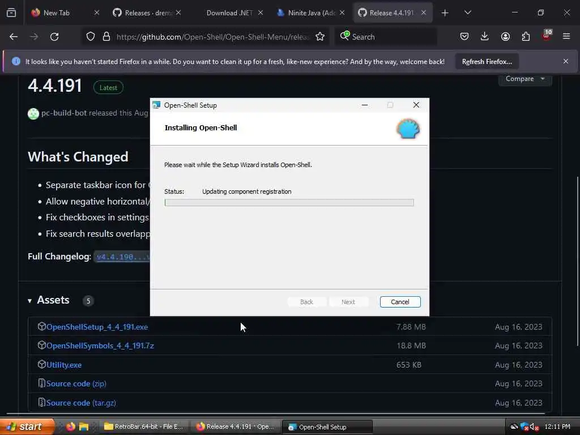The image size is (580, 435).
Task: Switch to the Download .NET tab
Action: click(x=229, y=13)
